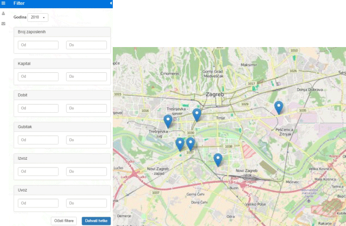Image resolution: width=346 pixels, height=226 pixels.
Task: Focus the Izvoz Od field
Action: [x=38, y=171]
